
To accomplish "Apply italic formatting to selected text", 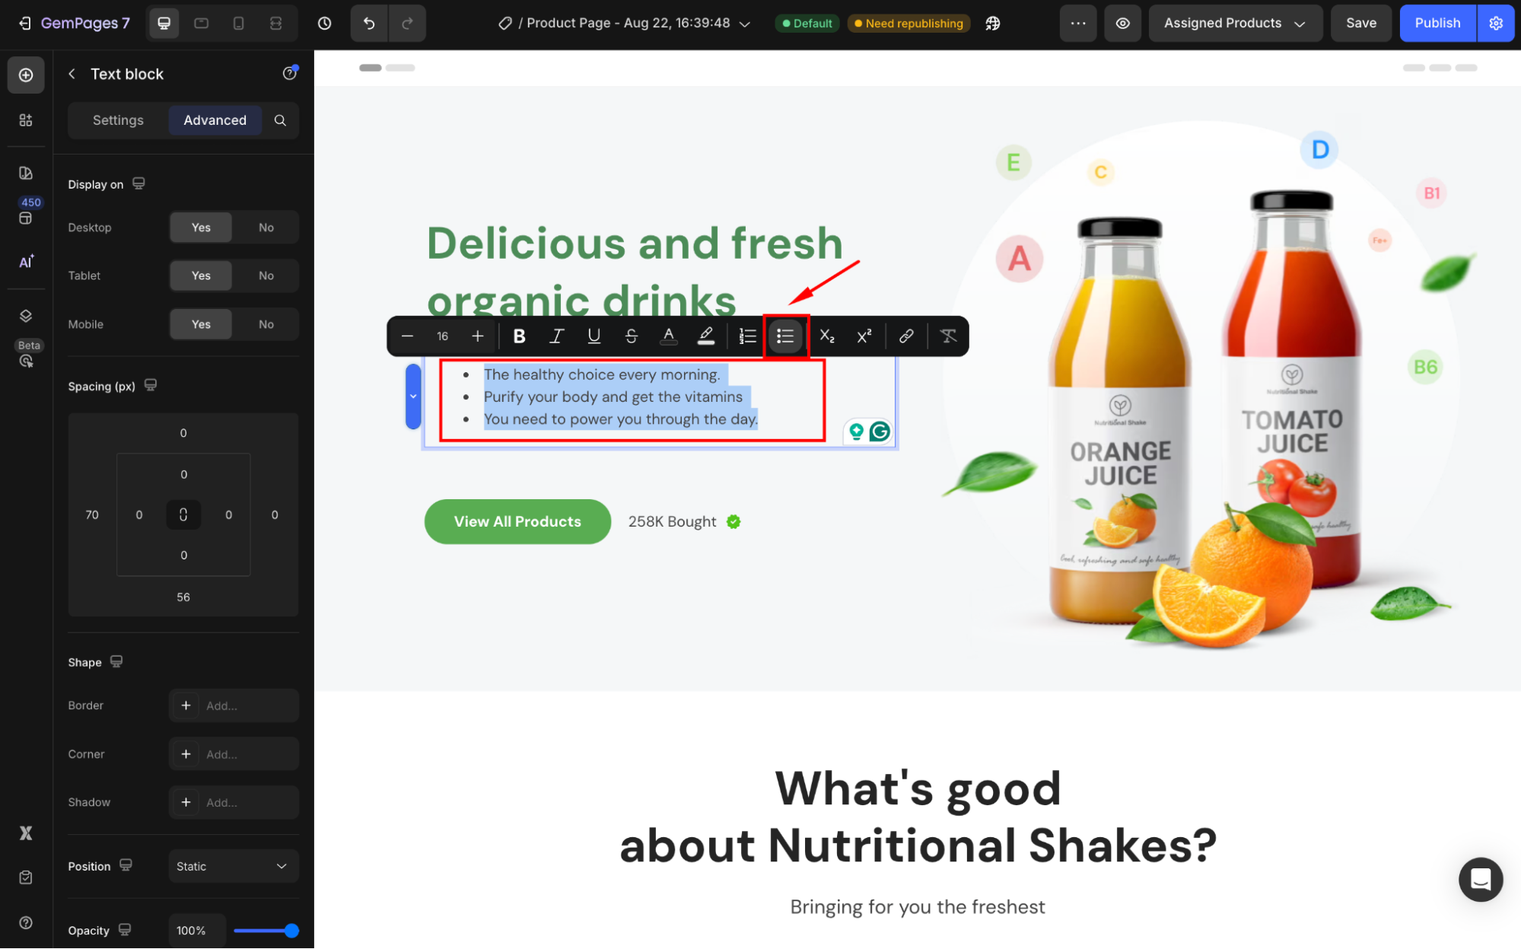I will (556, 336).
